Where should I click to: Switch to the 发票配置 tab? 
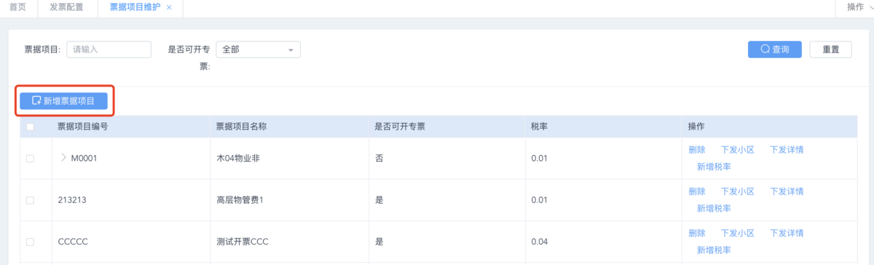66,7
